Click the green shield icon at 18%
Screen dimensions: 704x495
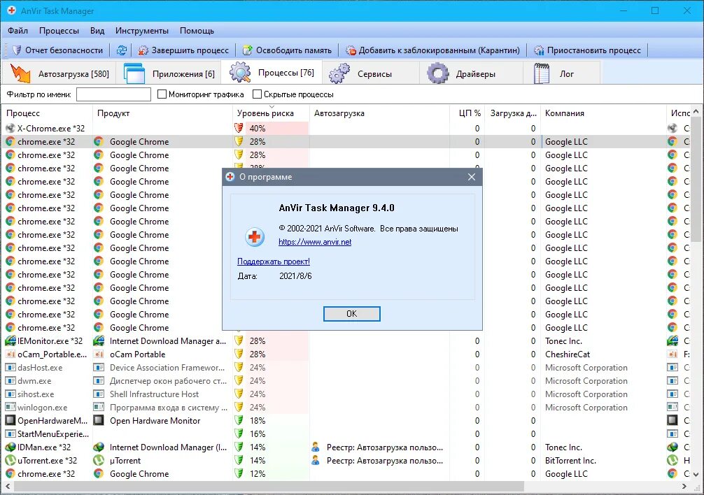click(239, 421)
